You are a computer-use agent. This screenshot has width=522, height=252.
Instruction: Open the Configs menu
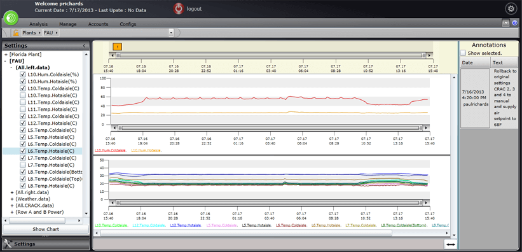[128, 24]
